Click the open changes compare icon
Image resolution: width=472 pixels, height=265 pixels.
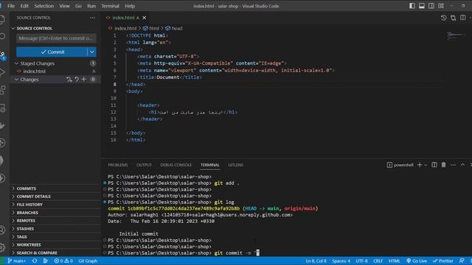454,18
